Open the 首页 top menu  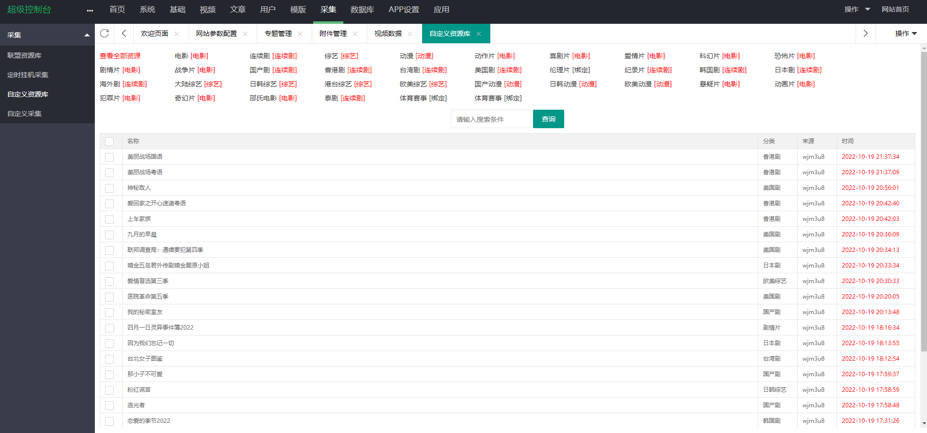tap(117, 10)
